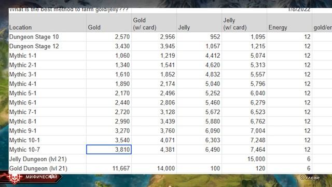332x187 pixels.
Task: Select the Mythic 10-7 cell
Action: click(x=47, y=150)
